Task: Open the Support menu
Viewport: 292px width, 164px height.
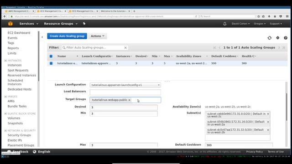Action: pos(276,24)
